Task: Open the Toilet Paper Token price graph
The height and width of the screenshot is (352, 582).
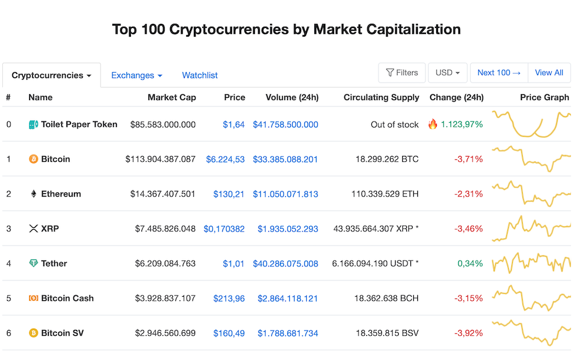Action: click(531, 125)
